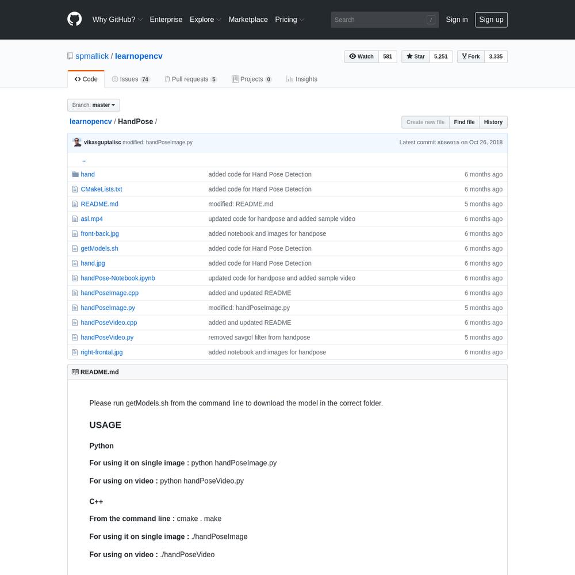Switch to the Code tab
This screenshot has height=575, width=575.
(86, 79)
